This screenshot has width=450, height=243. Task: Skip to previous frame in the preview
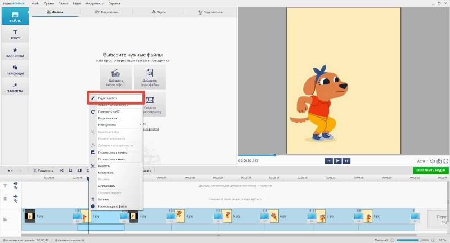click(329, 161)
